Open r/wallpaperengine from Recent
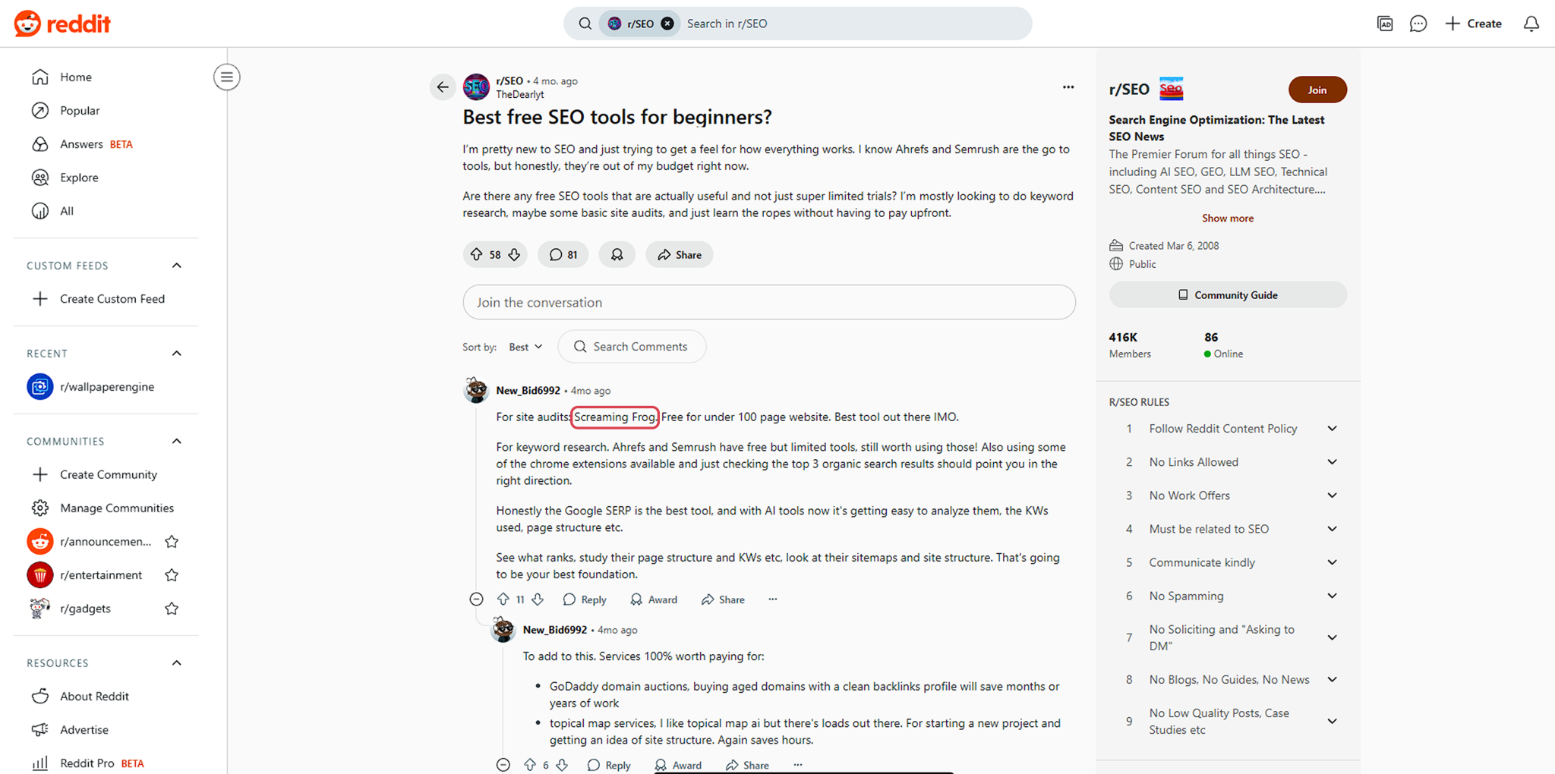Viewport: 1555px width, 774px height. pyautogui.click(x=106, y=386)
